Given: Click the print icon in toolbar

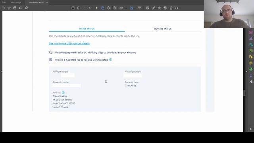Looking at the screenshot, I should click(15, 8).
